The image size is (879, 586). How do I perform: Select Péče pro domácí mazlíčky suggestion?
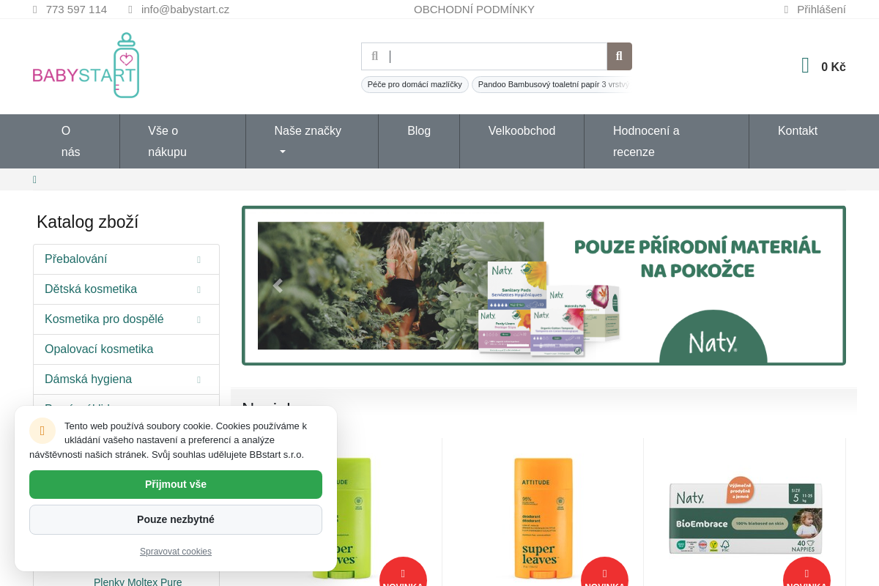(x=415, y=84)
